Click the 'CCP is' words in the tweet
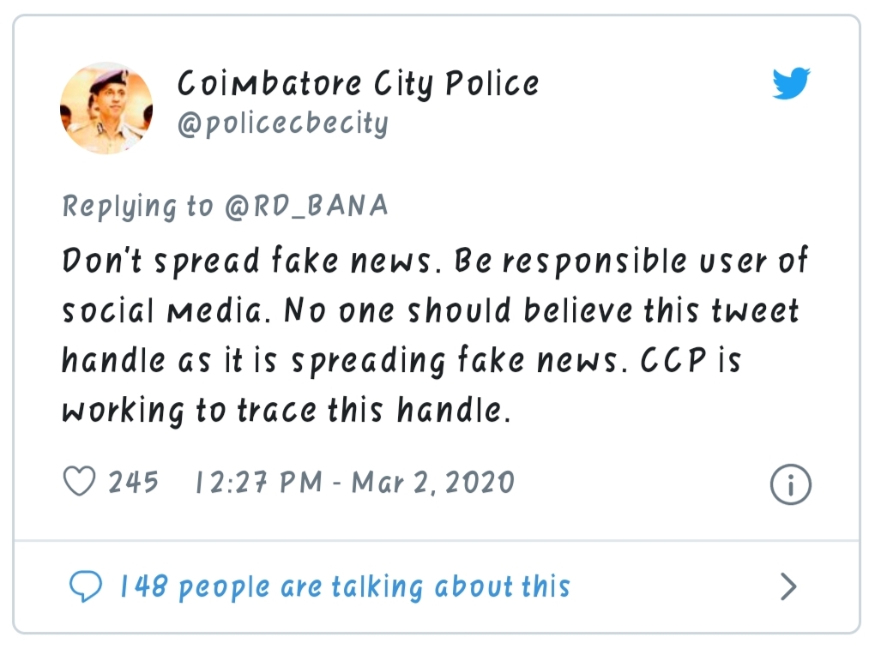881x649 pixels. (691, 360)
